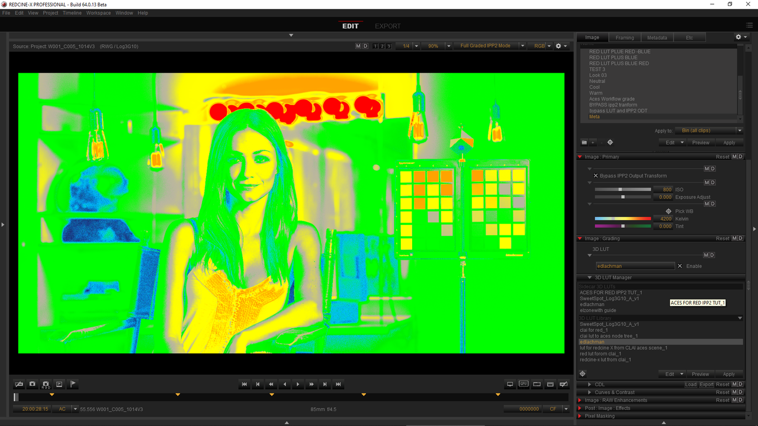
Task: Jump to the first frame
Action: [x=244, y=384]
